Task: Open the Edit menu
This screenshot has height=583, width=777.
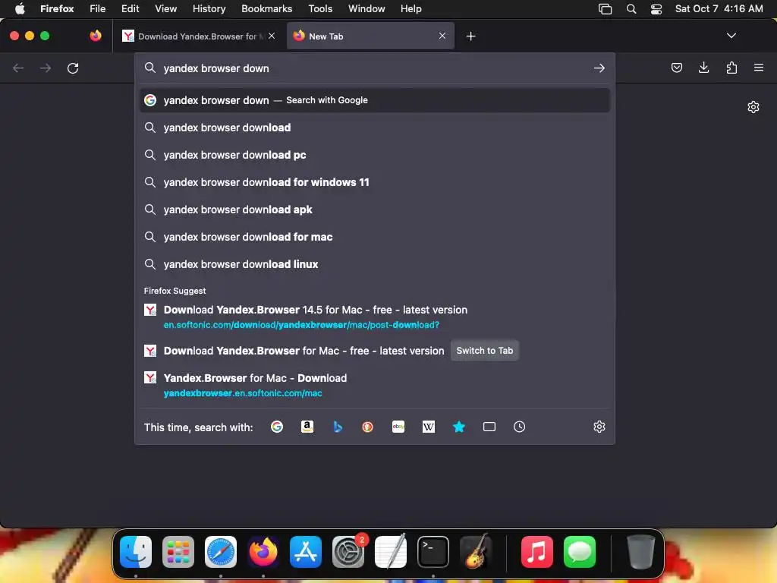Action: click(x=131, y=9)
